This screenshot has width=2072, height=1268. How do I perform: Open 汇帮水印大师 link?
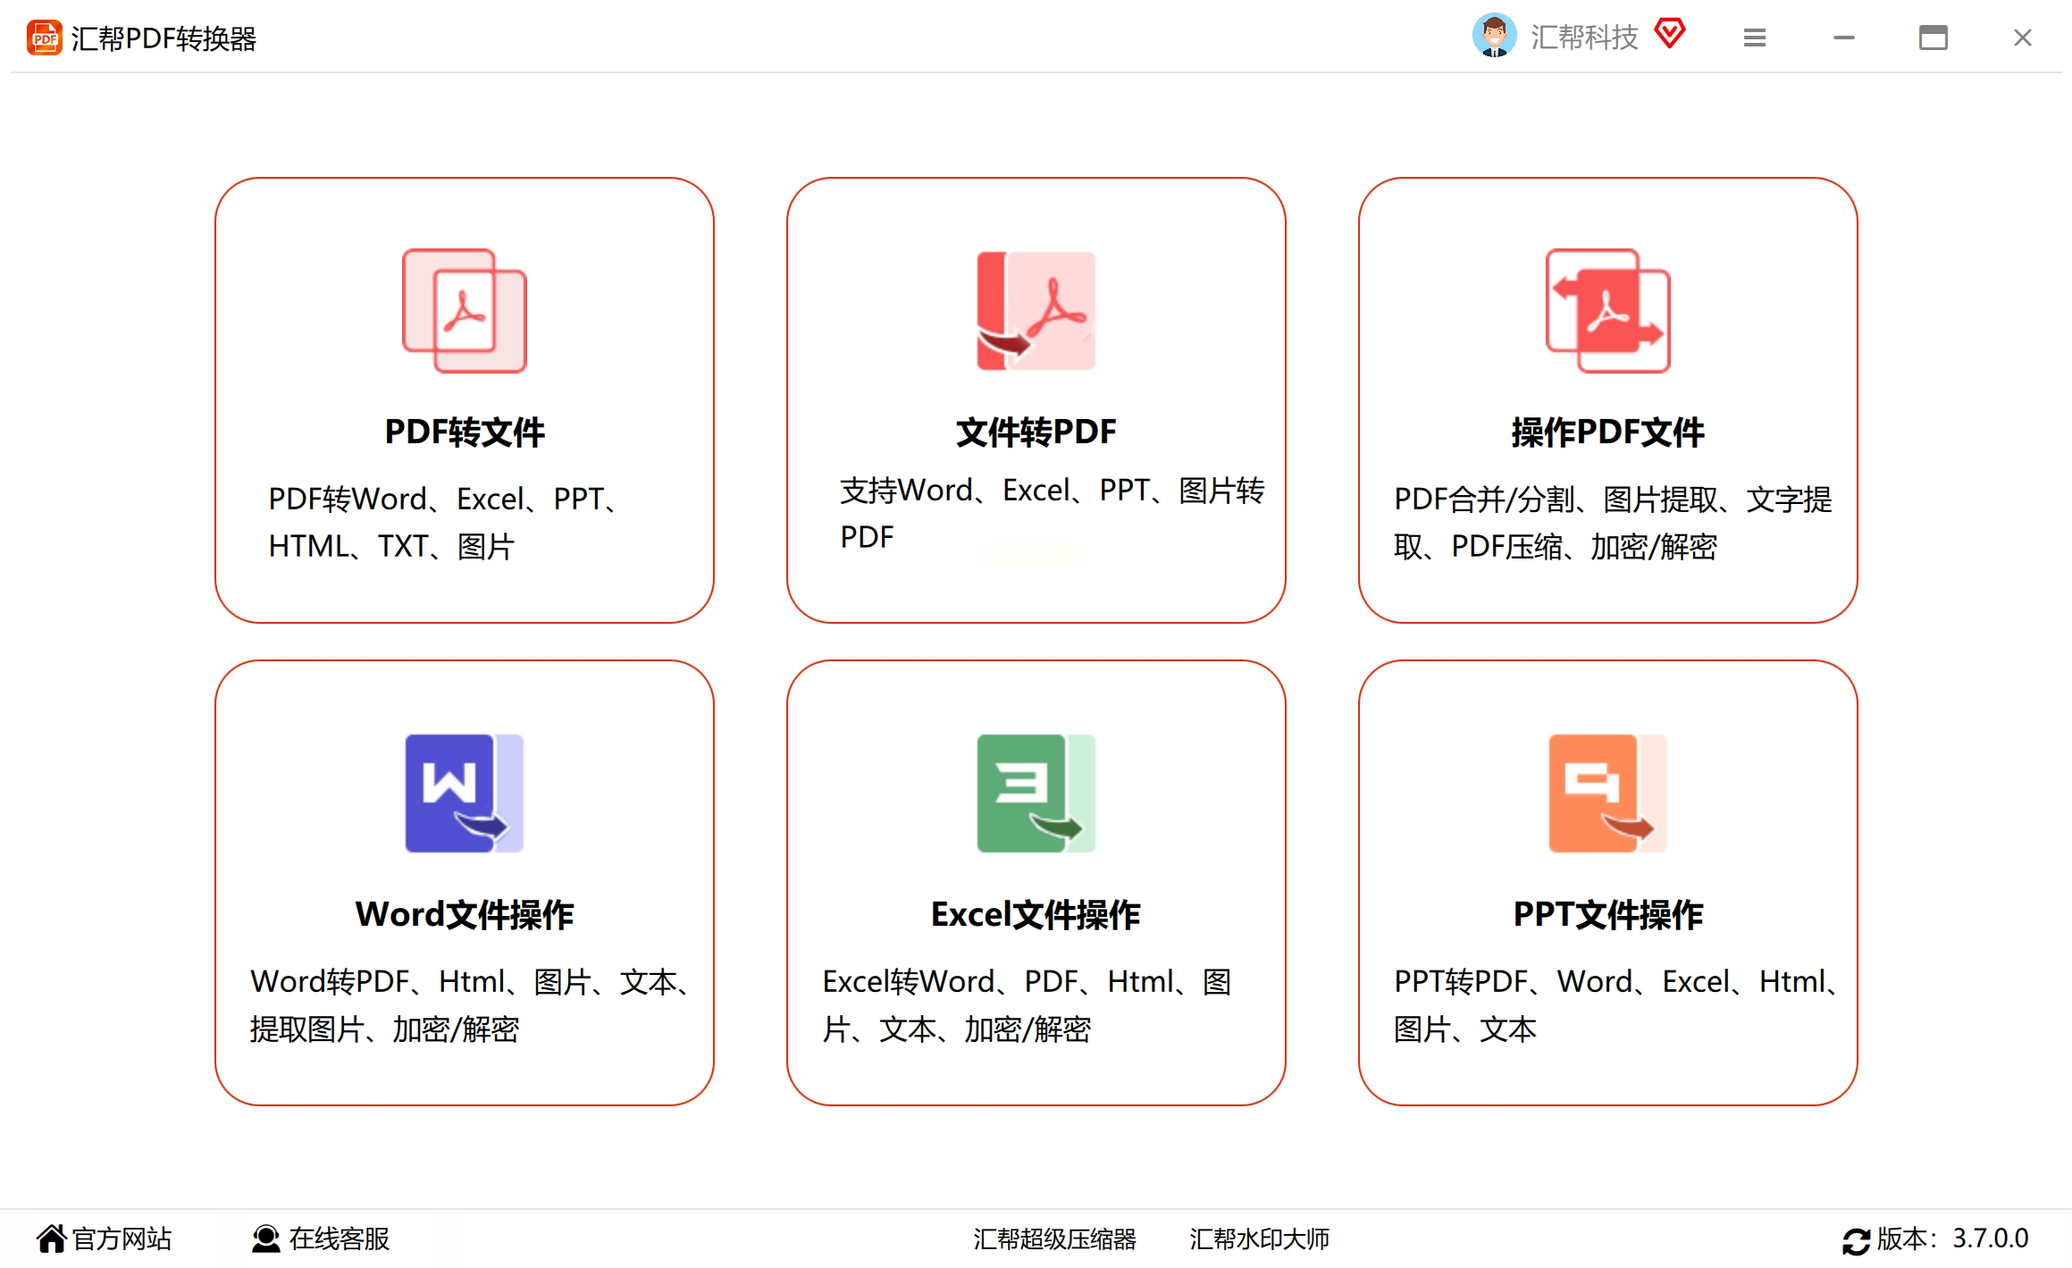click(1259, 1239)
